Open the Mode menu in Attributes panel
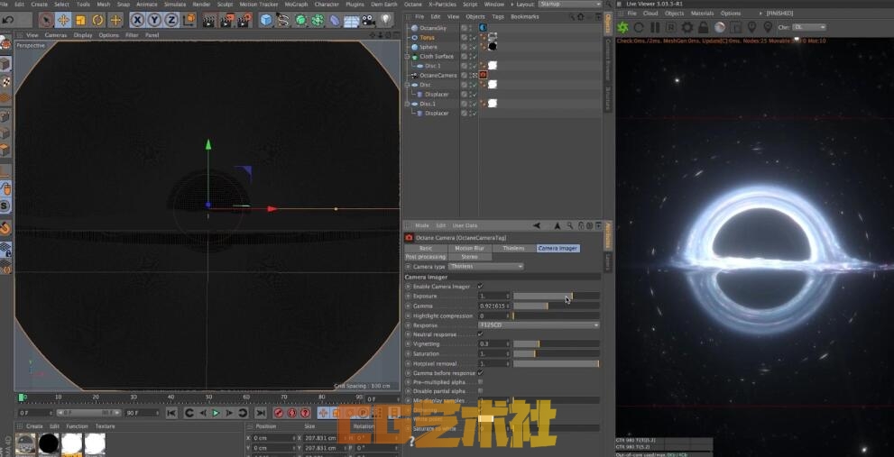The height and width of the screenshot is (457, 894). click(x=422, y=225)
